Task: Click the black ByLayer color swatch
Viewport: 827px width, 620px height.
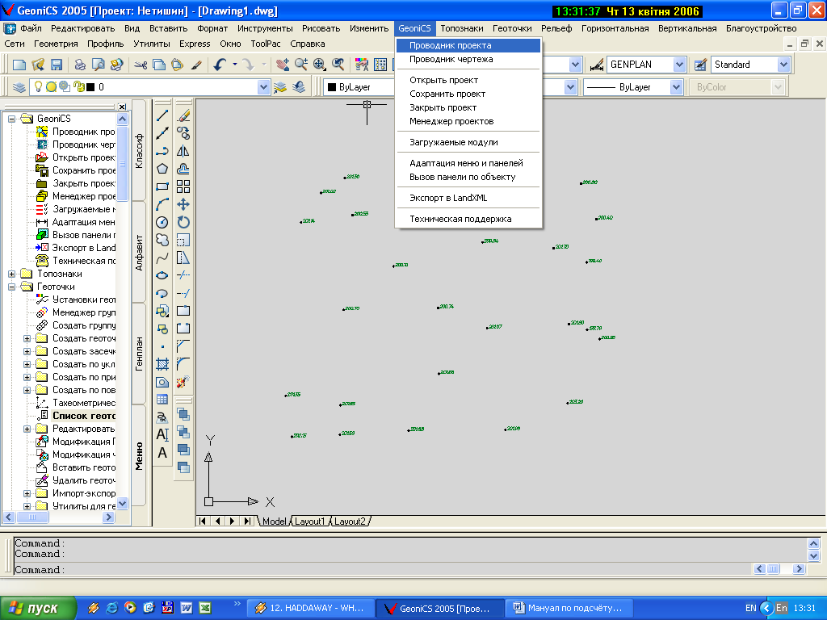Action: pos(332,87)
